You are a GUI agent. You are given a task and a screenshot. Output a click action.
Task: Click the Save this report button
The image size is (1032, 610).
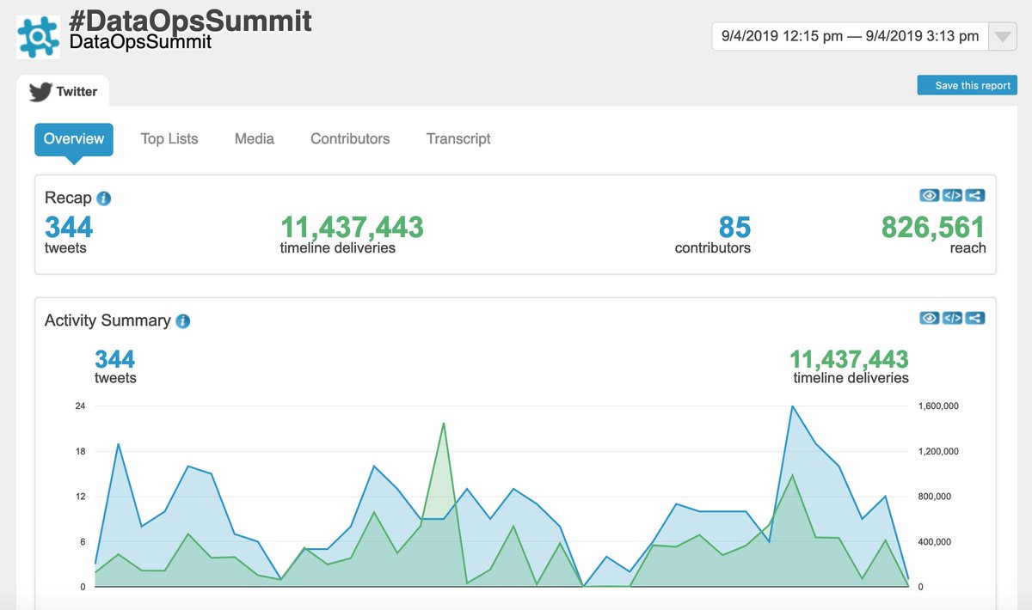967,85
